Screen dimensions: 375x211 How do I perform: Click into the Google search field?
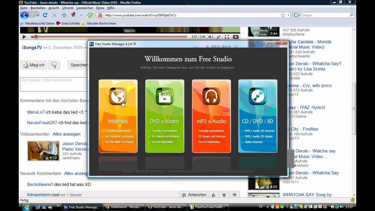[325, 15]
